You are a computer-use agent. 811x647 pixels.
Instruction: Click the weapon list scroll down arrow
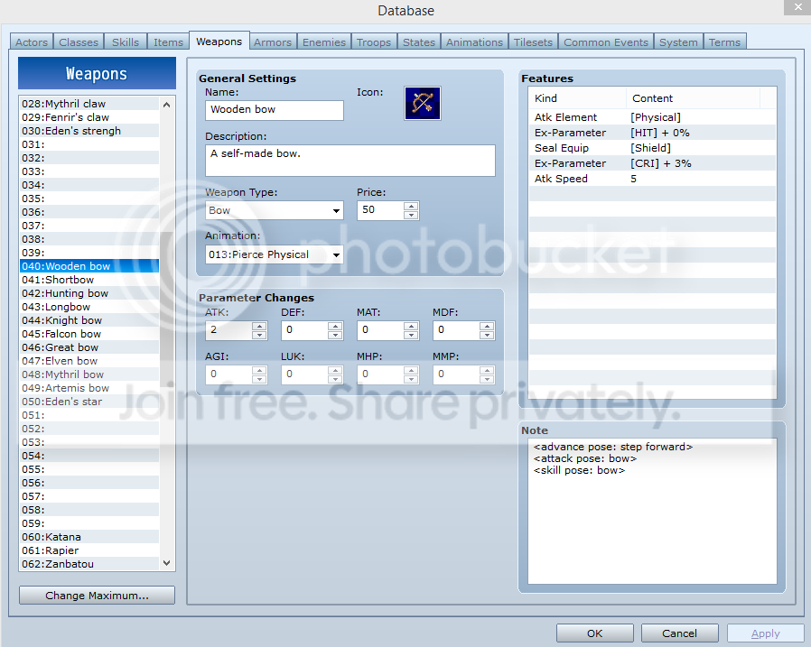point(166,563)
